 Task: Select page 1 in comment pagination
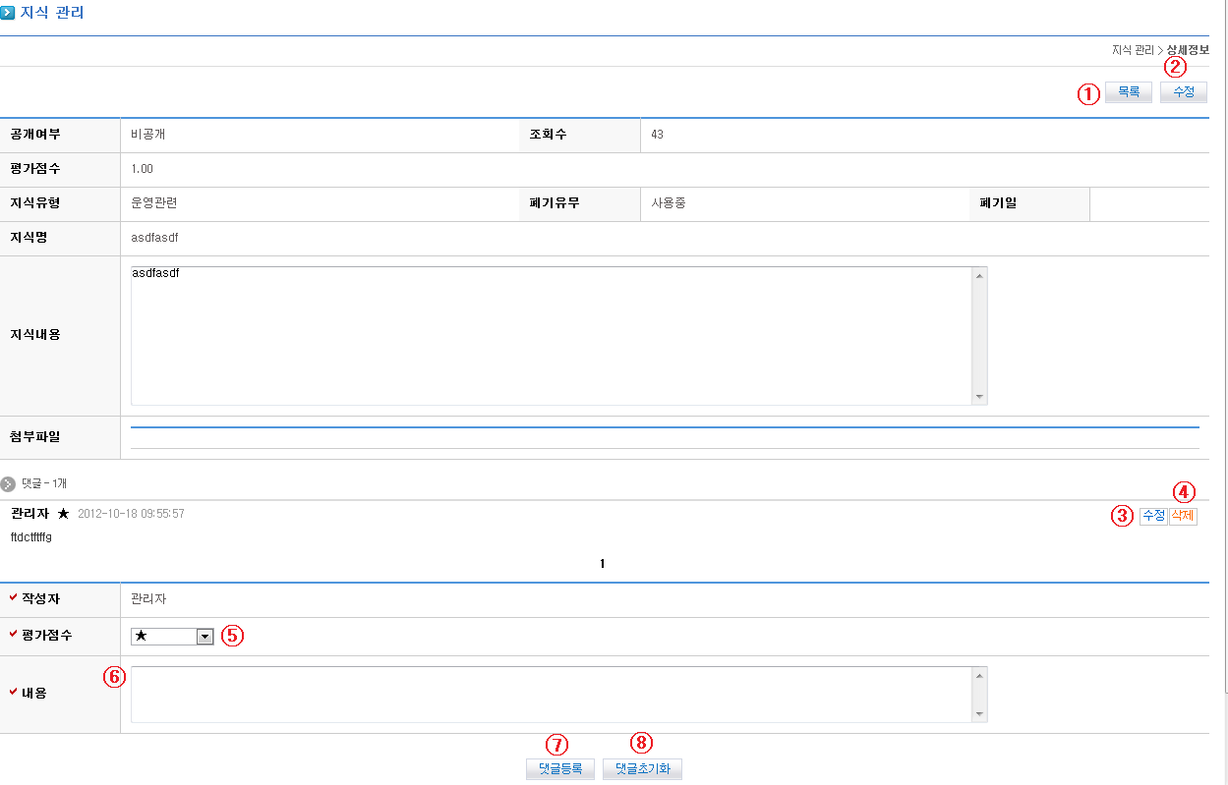click(x=603, y=564)
